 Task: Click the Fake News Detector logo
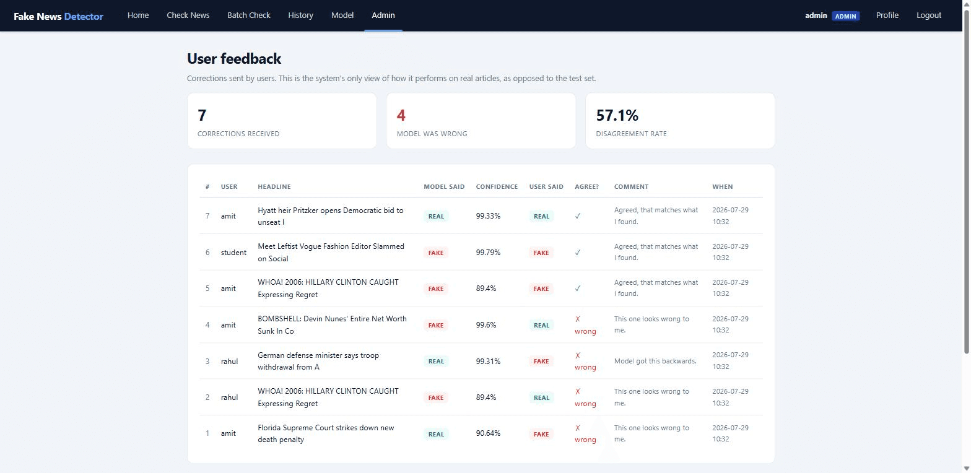click(58, 16)
